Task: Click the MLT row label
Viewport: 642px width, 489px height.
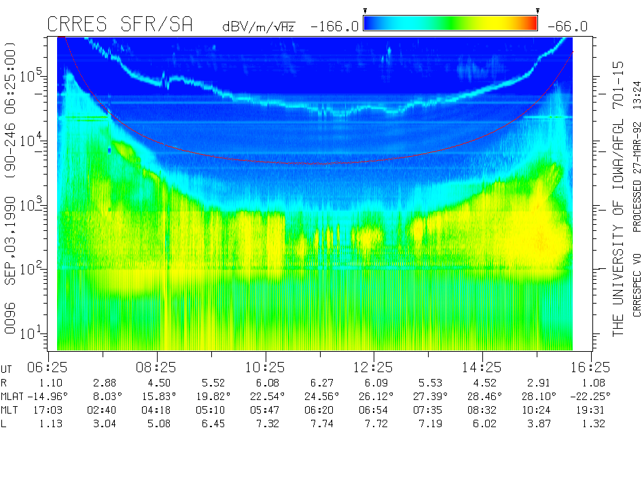Action: click(10, 410)
